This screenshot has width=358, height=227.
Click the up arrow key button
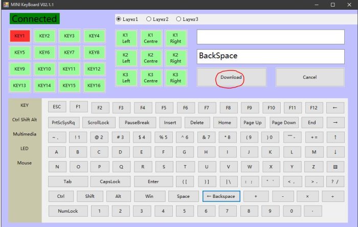coord(335,137)
